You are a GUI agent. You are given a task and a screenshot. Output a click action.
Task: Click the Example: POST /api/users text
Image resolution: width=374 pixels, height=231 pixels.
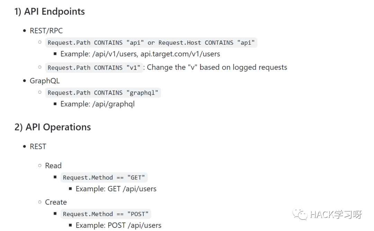[118, 225]
